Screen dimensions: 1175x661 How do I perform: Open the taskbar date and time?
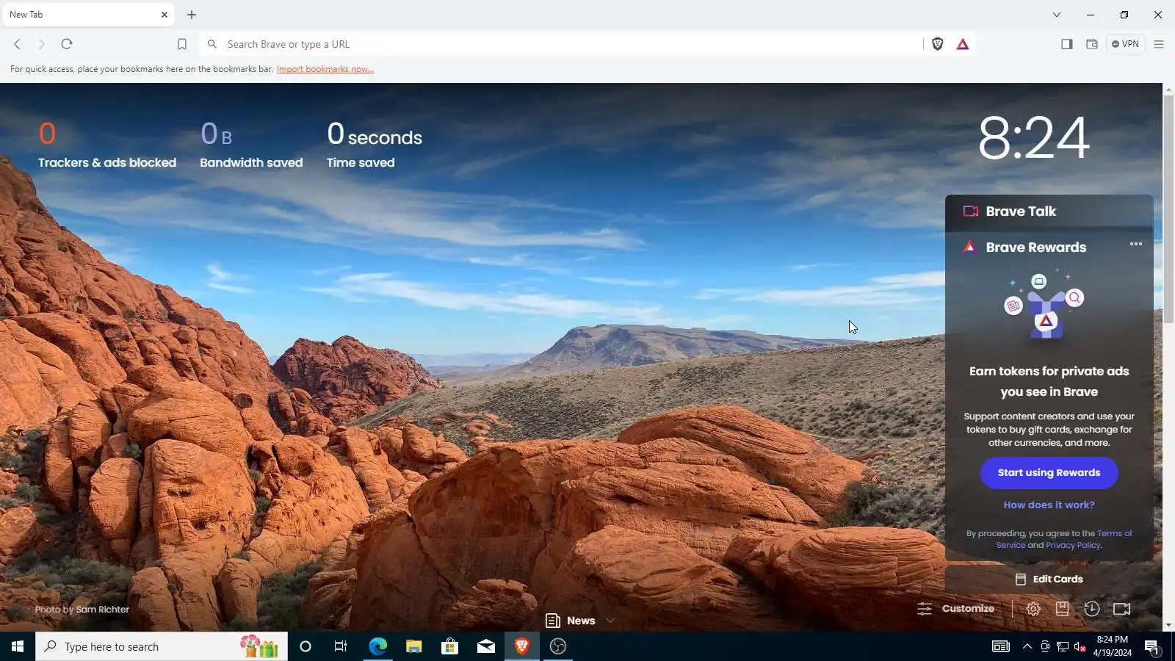[1112, 646]
